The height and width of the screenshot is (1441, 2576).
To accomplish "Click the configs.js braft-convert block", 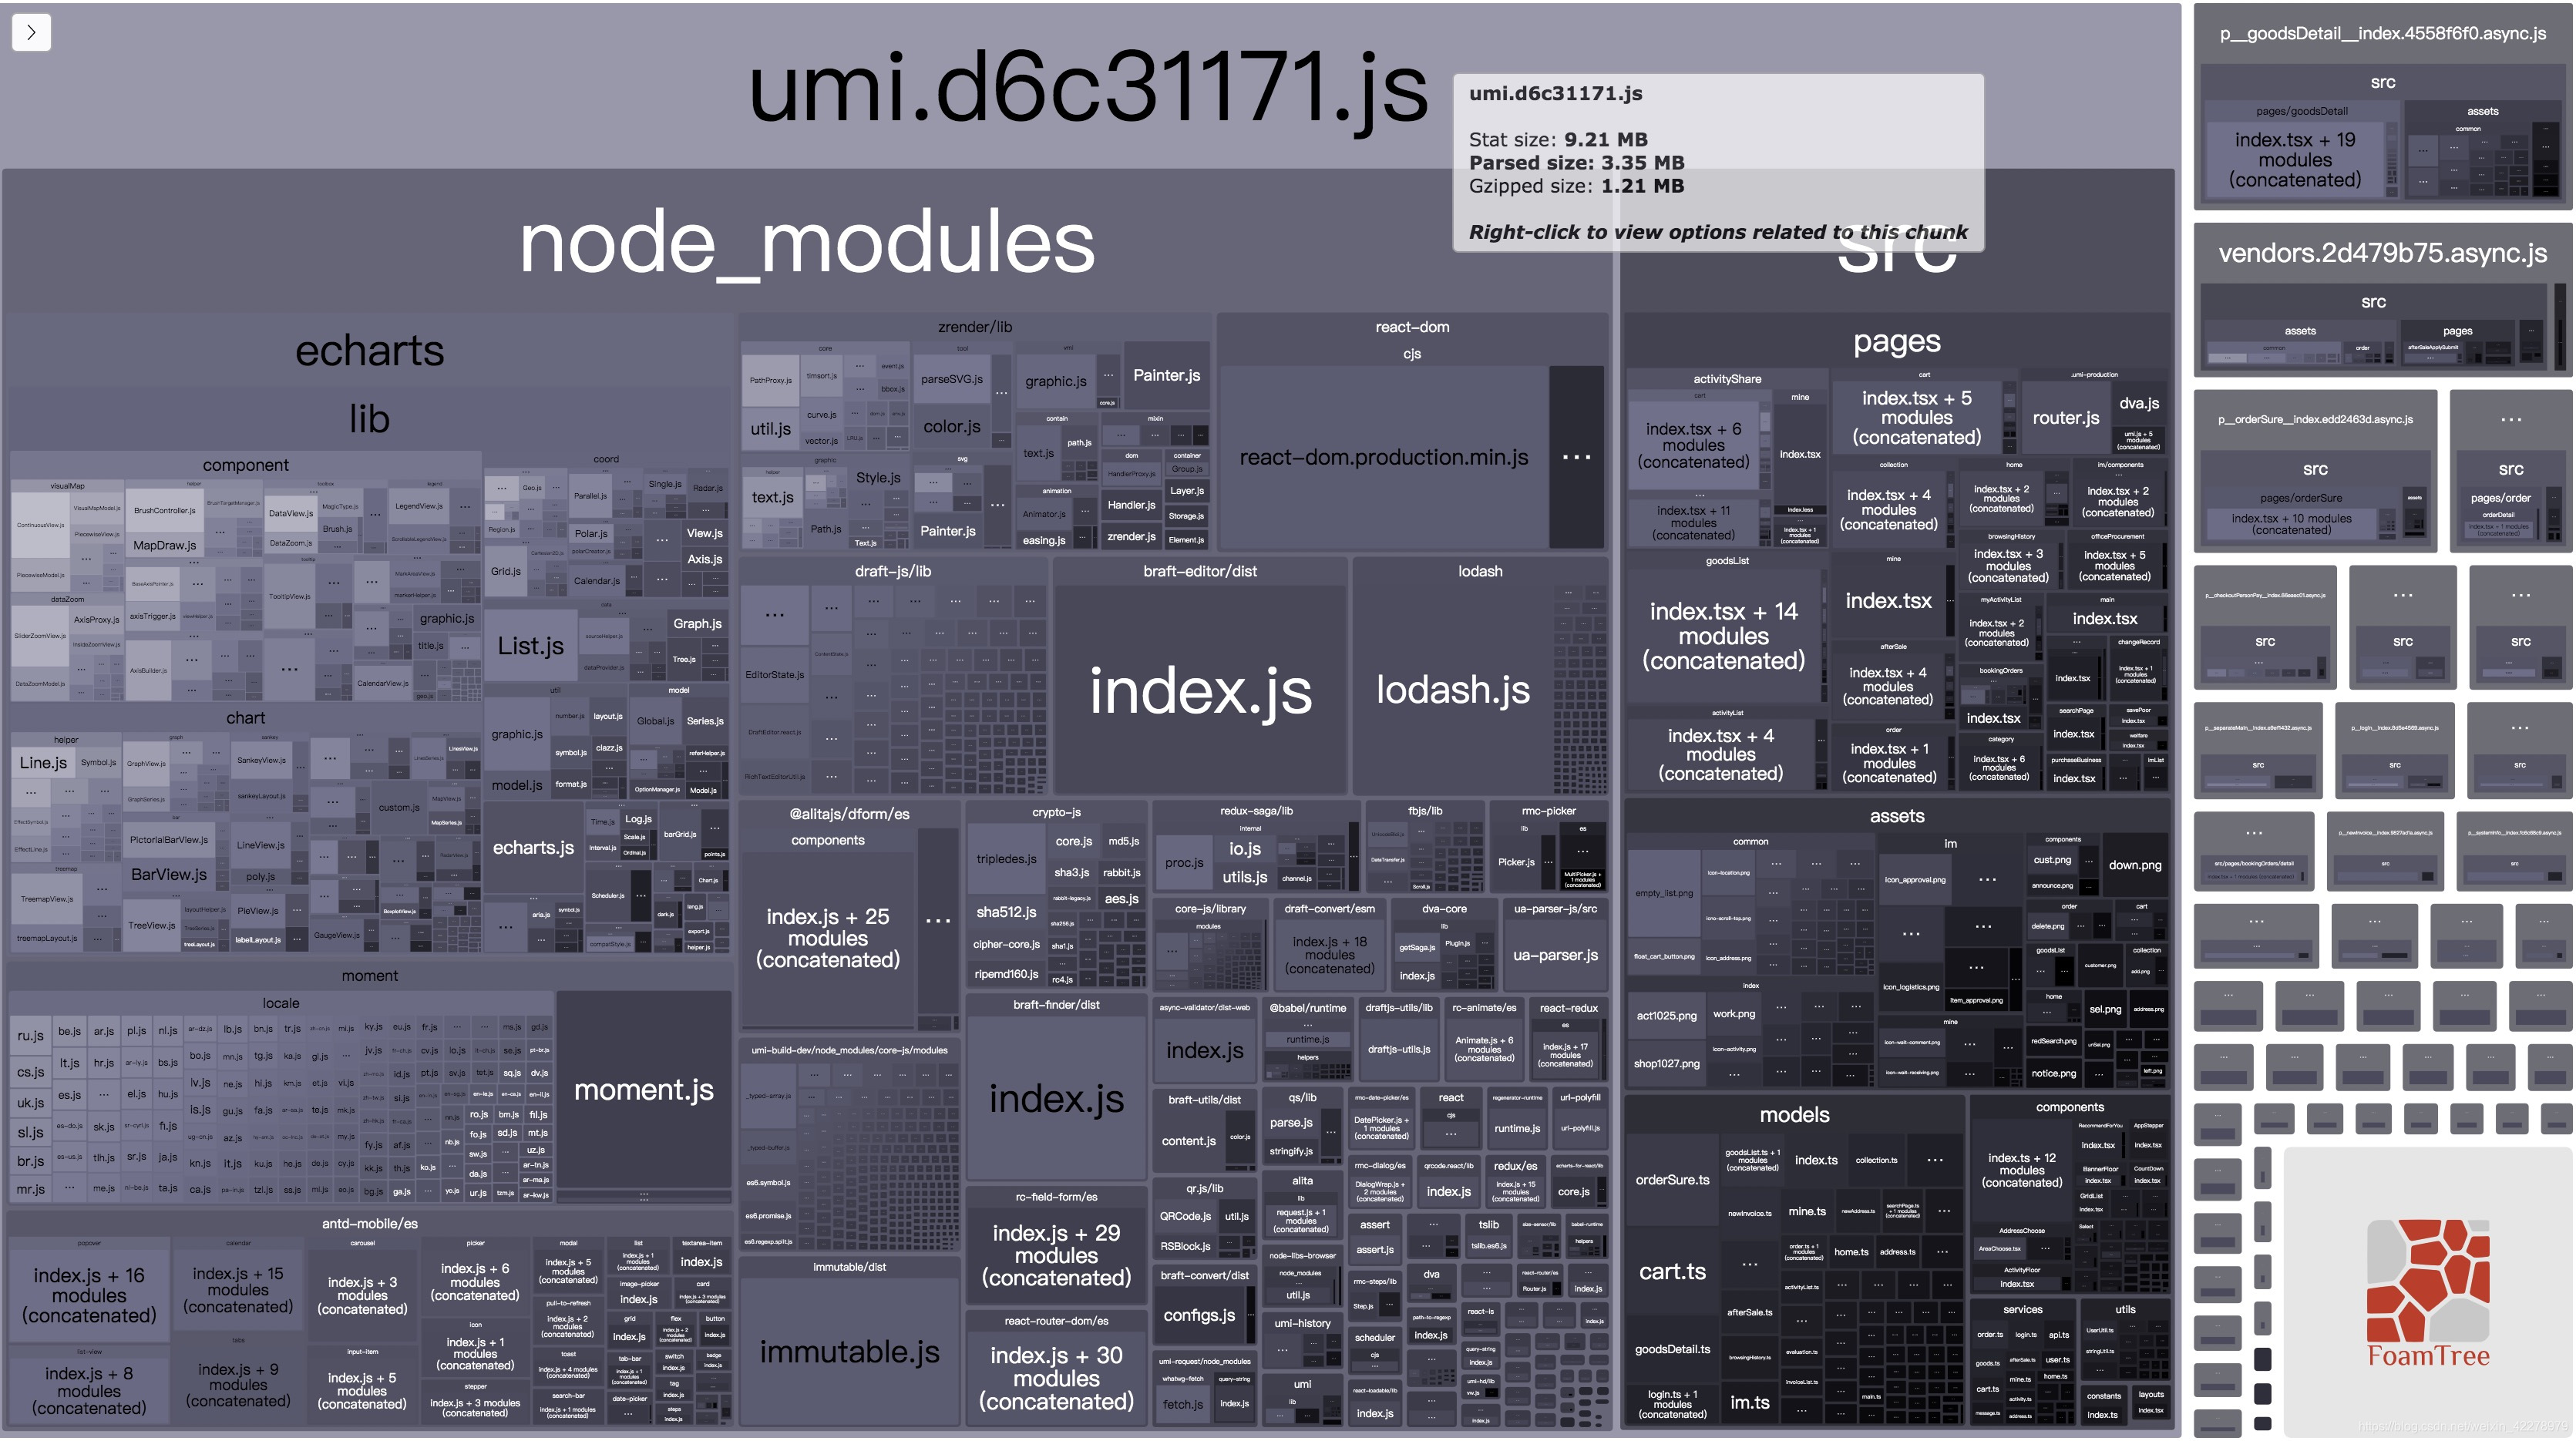I will (1199, 1315).
